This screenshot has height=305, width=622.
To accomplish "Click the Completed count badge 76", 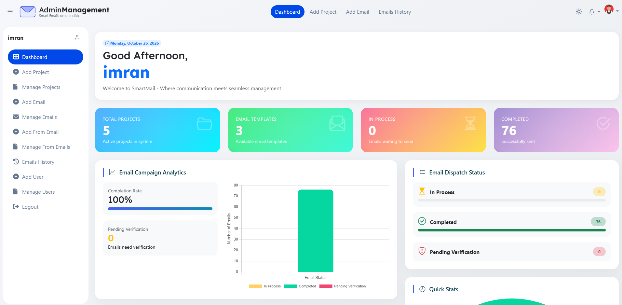I will tap(598, 222).
